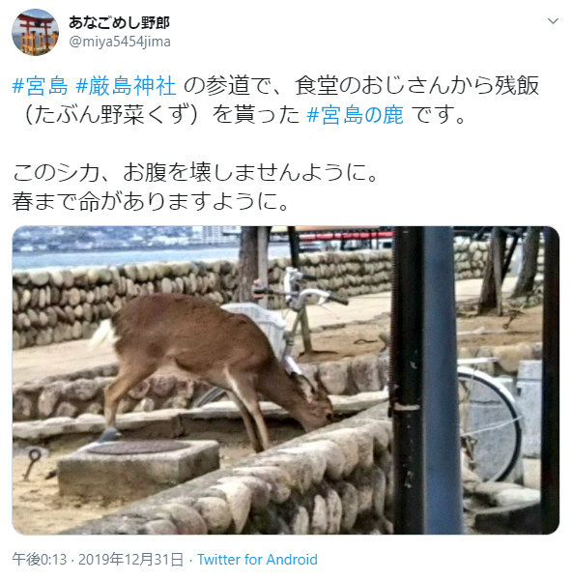Click the white bicycle basket in the photo
The height and width of the screenshot is (581, 572).
tap(258, 323)
